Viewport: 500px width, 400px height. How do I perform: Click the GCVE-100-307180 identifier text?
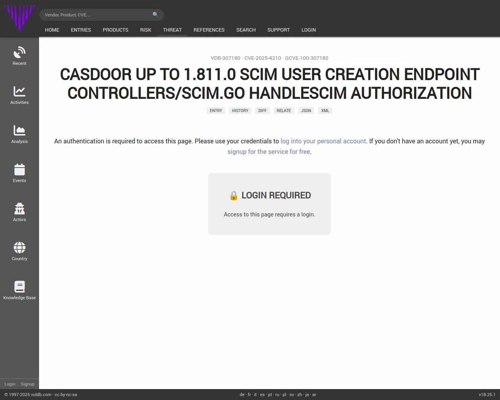click(307, 58)
